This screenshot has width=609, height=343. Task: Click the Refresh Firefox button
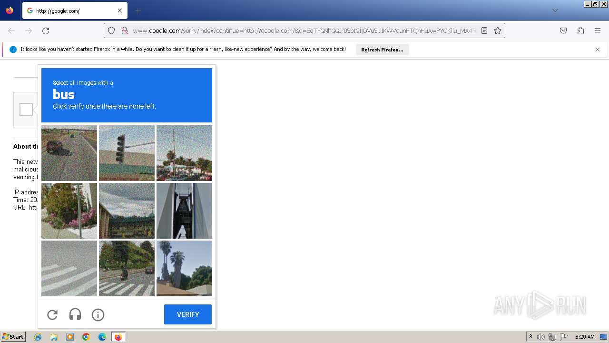[382, 50]
